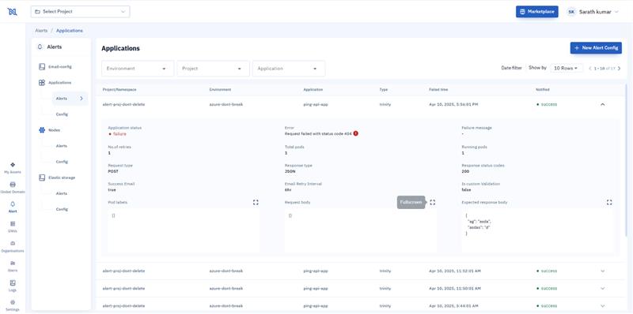This screenshot has height=314, width=633.
Task: Click the Project/Namespace column header
Action: pos(119,89)
